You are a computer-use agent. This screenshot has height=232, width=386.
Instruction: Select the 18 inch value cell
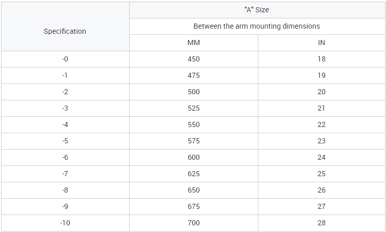click(x=321, y=59)
